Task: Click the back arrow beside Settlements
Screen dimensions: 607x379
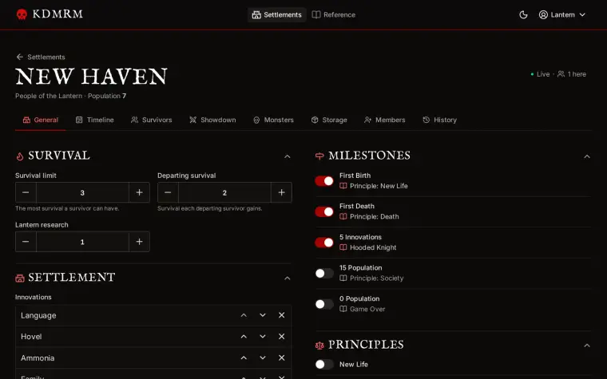Action: coord(20,57)
